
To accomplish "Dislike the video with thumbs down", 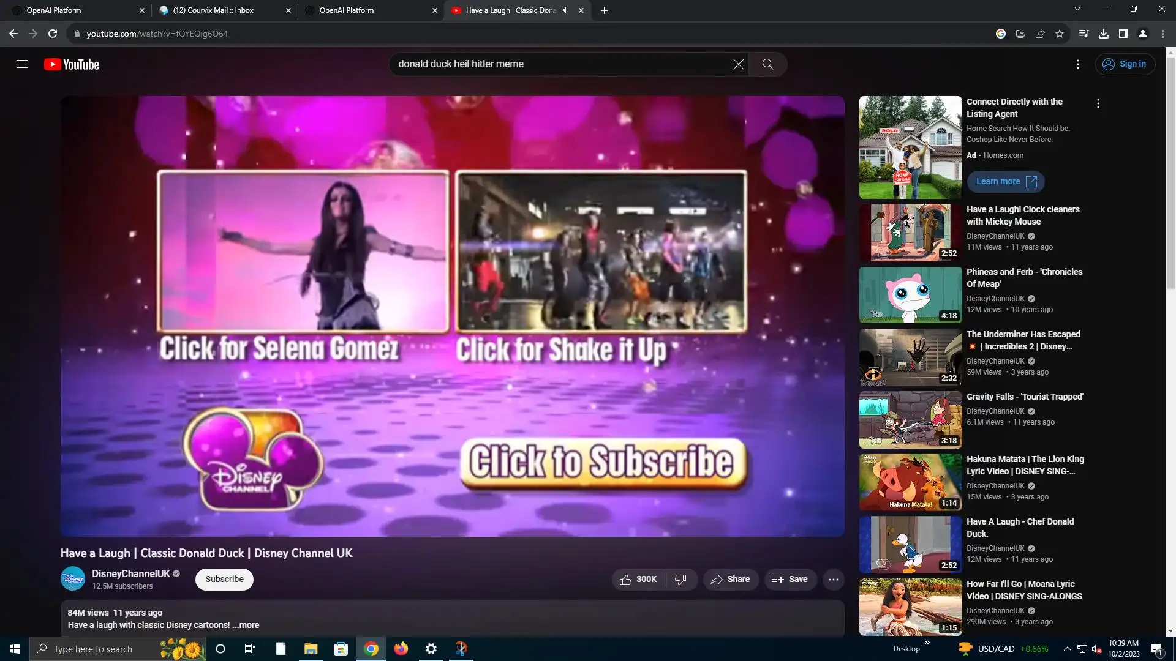I will pos(680,580).
